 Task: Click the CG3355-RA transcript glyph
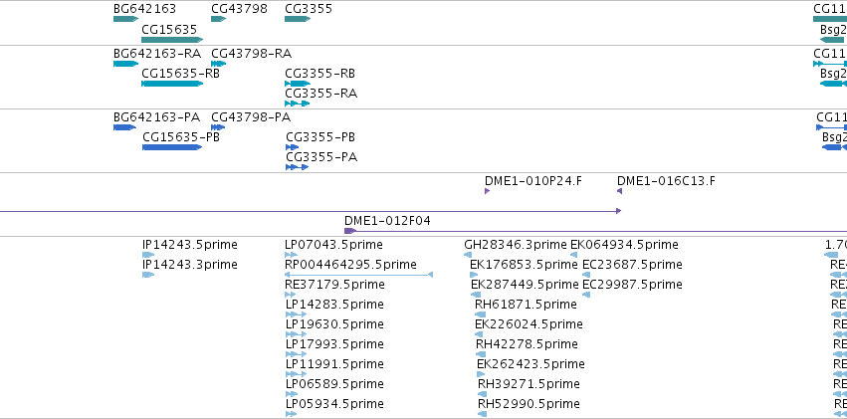click(x=298, y=104)
